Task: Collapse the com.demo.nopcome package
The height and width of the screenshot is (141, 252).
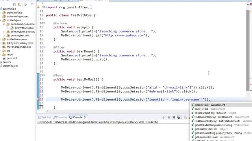Action: pyautogui.click(x=4, y=24)
